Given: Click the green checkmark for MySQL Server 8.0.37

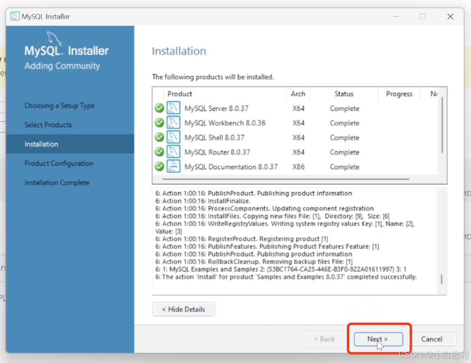Looking at the screenshot, I should (159, 108).
